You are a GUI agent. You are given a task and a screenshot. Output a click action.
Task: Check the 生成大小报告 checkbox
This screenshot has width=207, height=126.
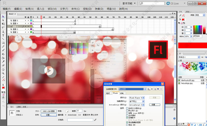[127, 108]
